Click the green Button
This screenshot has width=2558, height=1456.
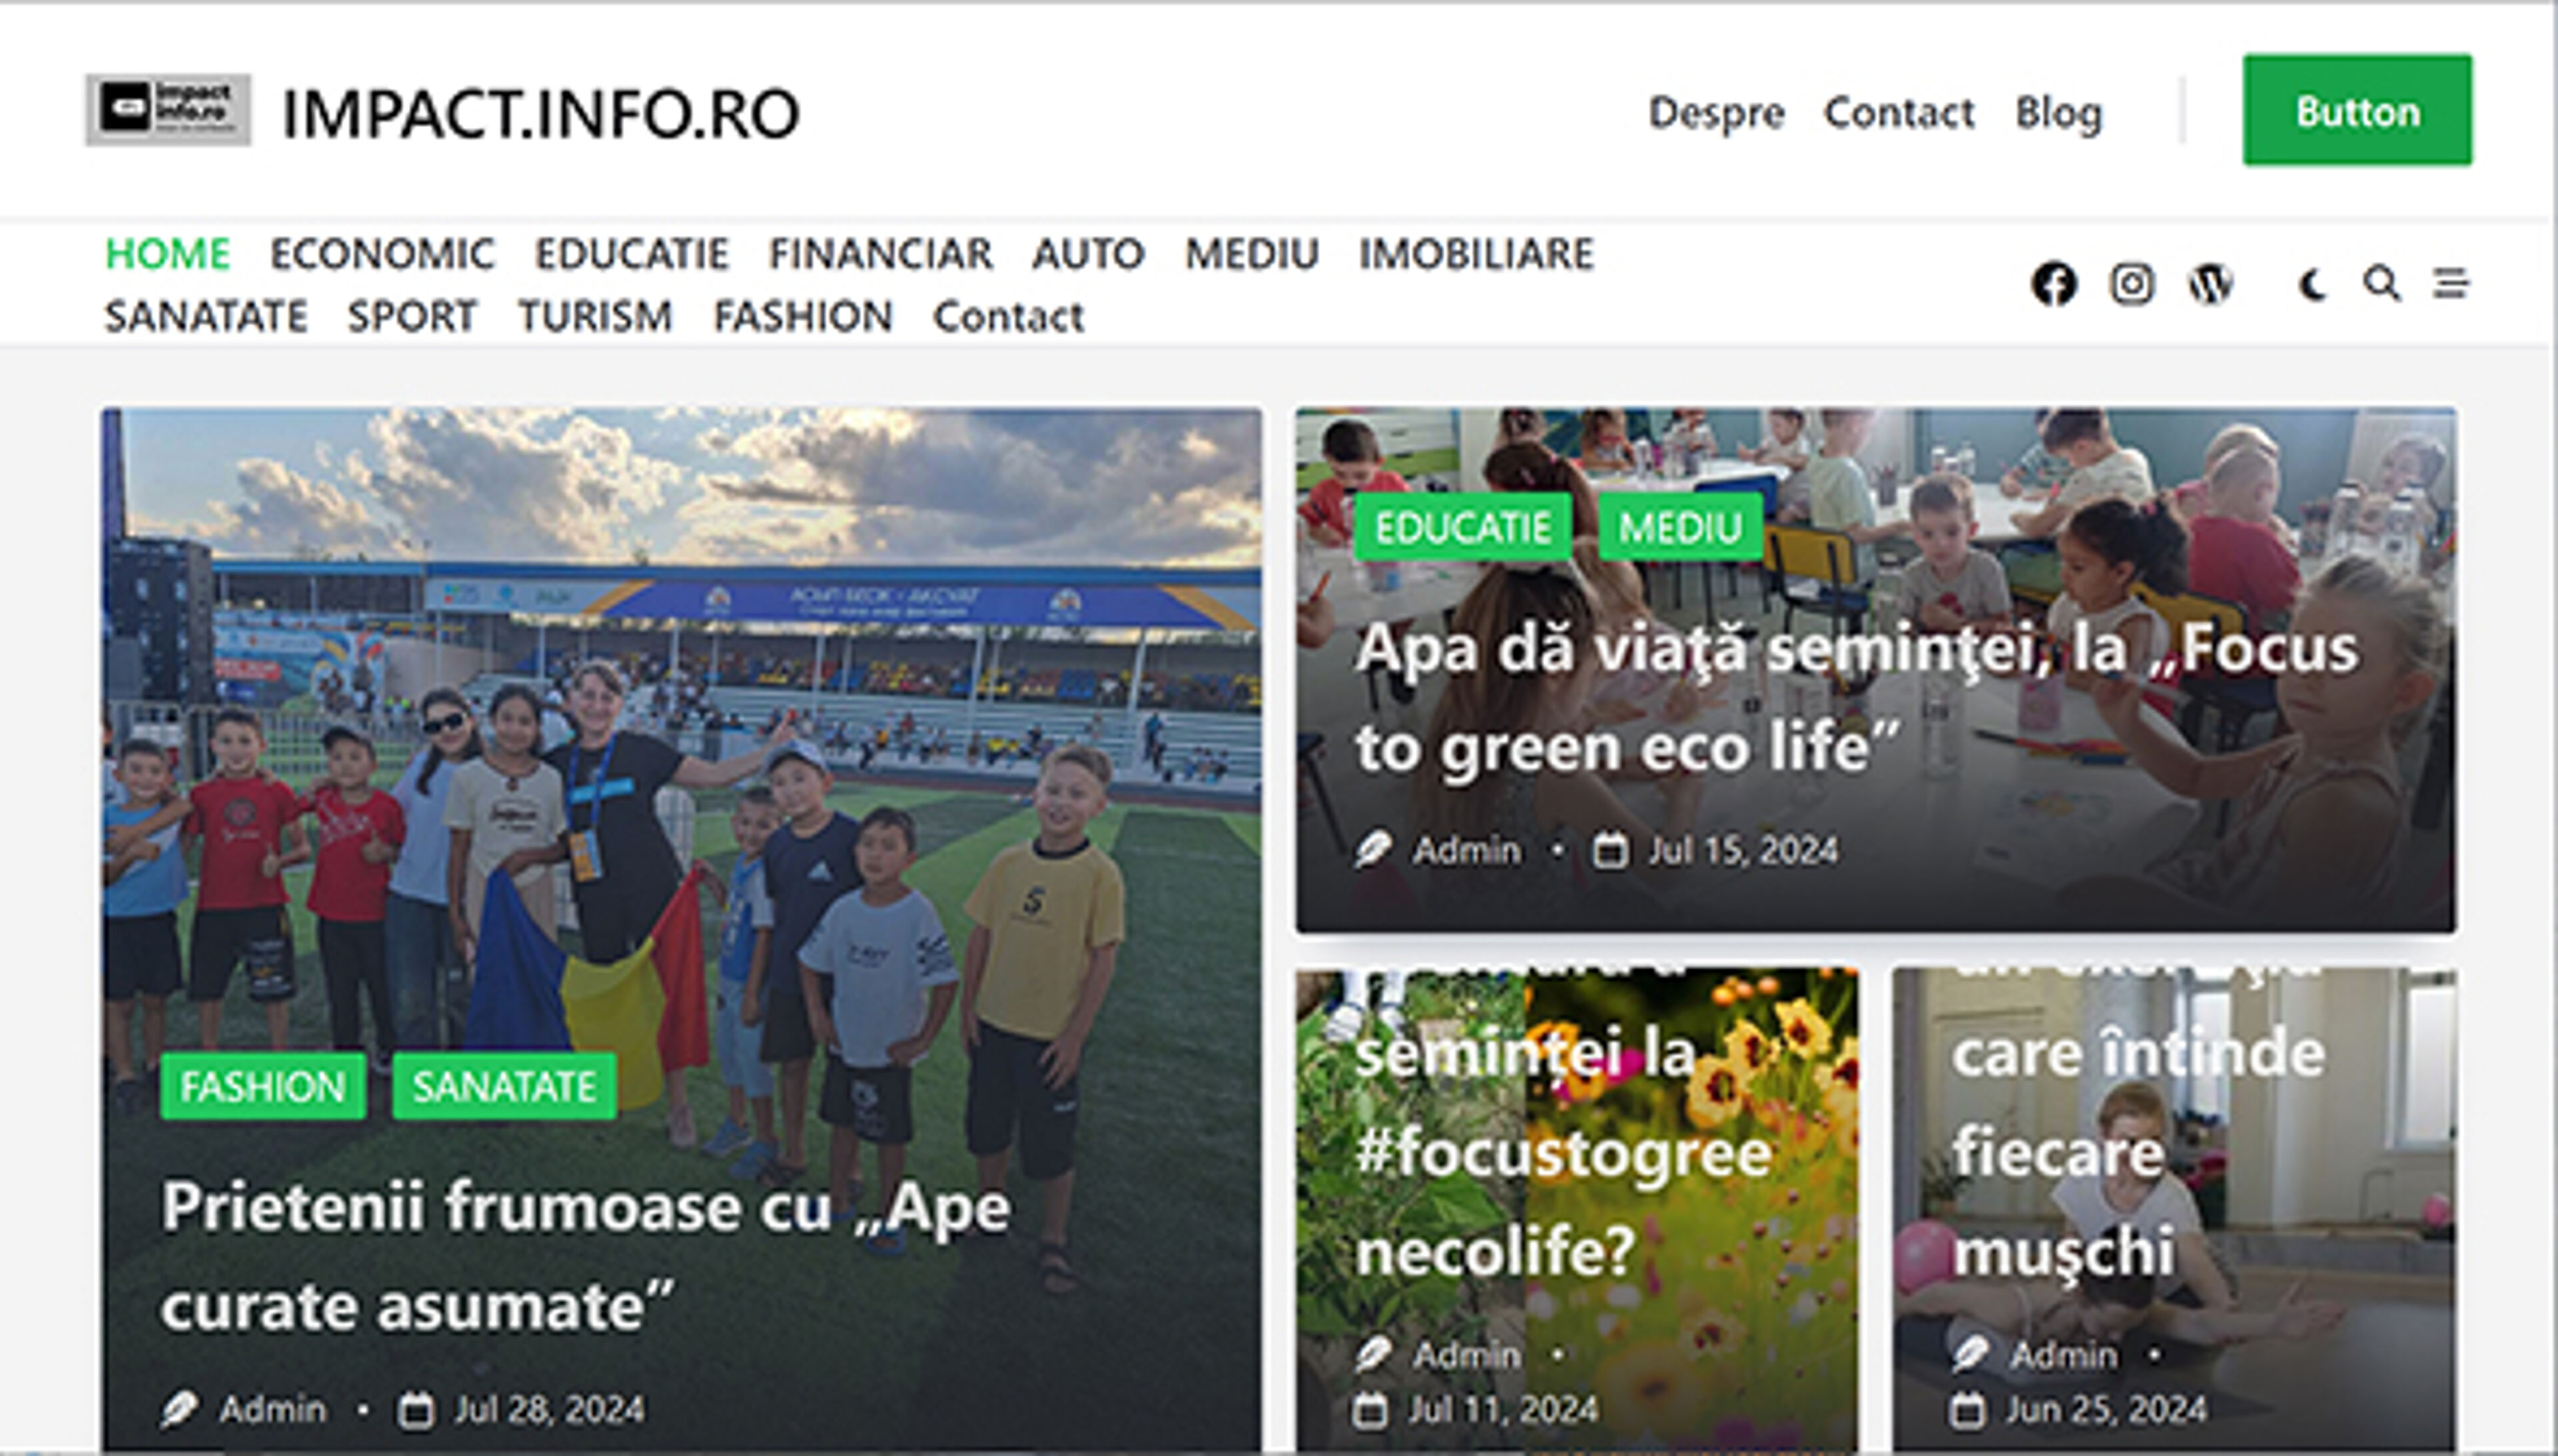point(2357,110)
